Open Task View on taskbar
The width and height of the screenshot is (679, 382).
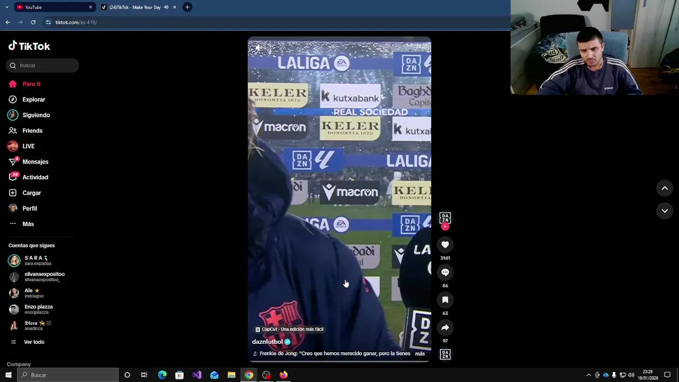point(144,375)
